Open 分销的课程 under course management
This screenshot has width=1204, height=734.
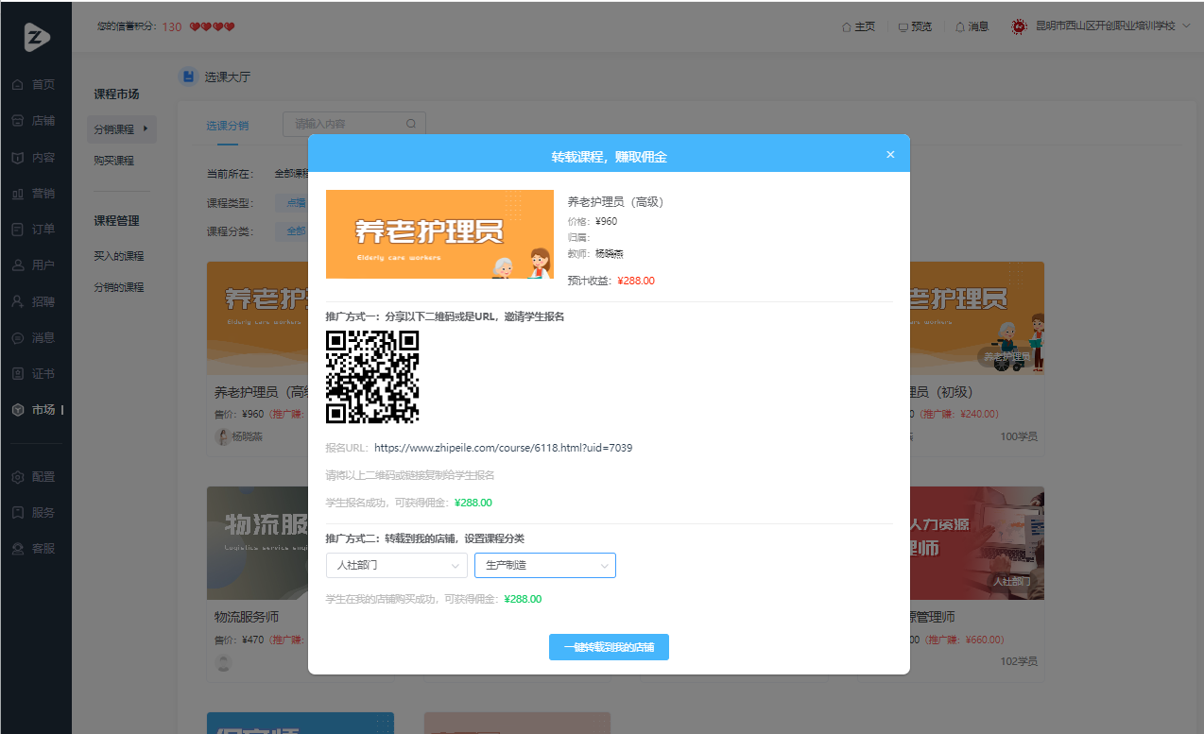[x=119, y=287]
